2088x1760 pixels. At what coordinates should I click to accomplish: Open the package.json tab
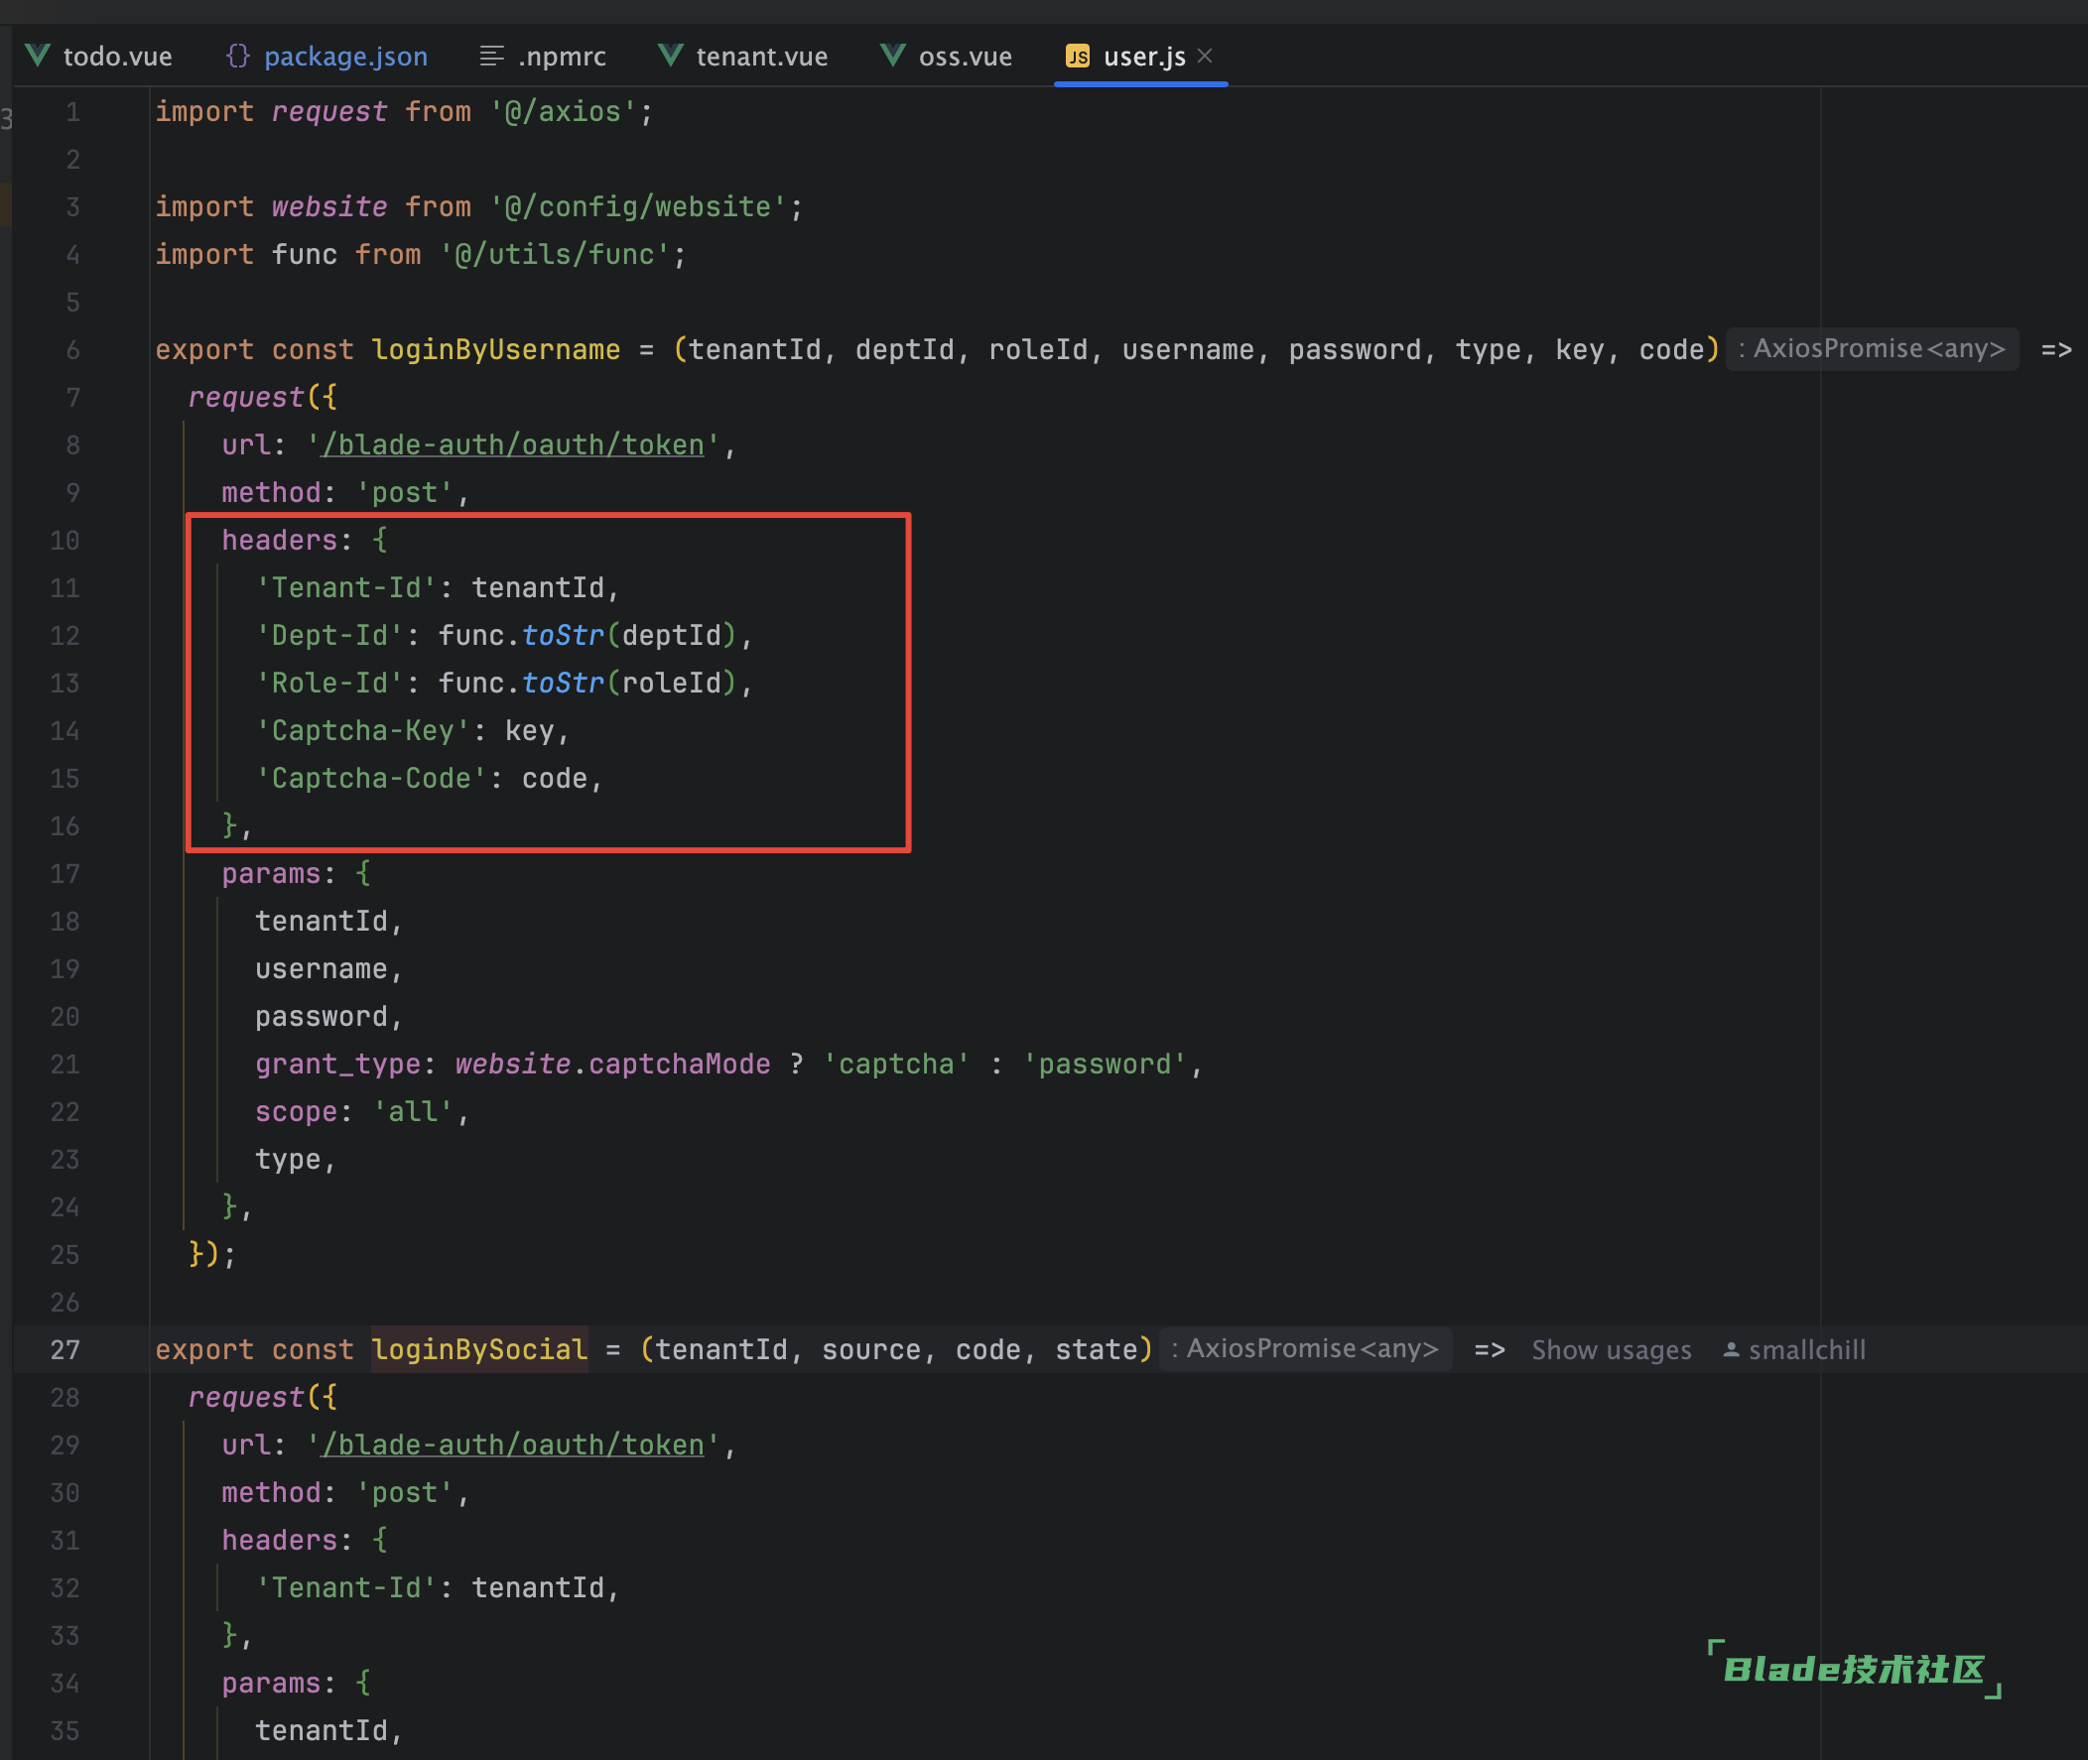(327, 56)
